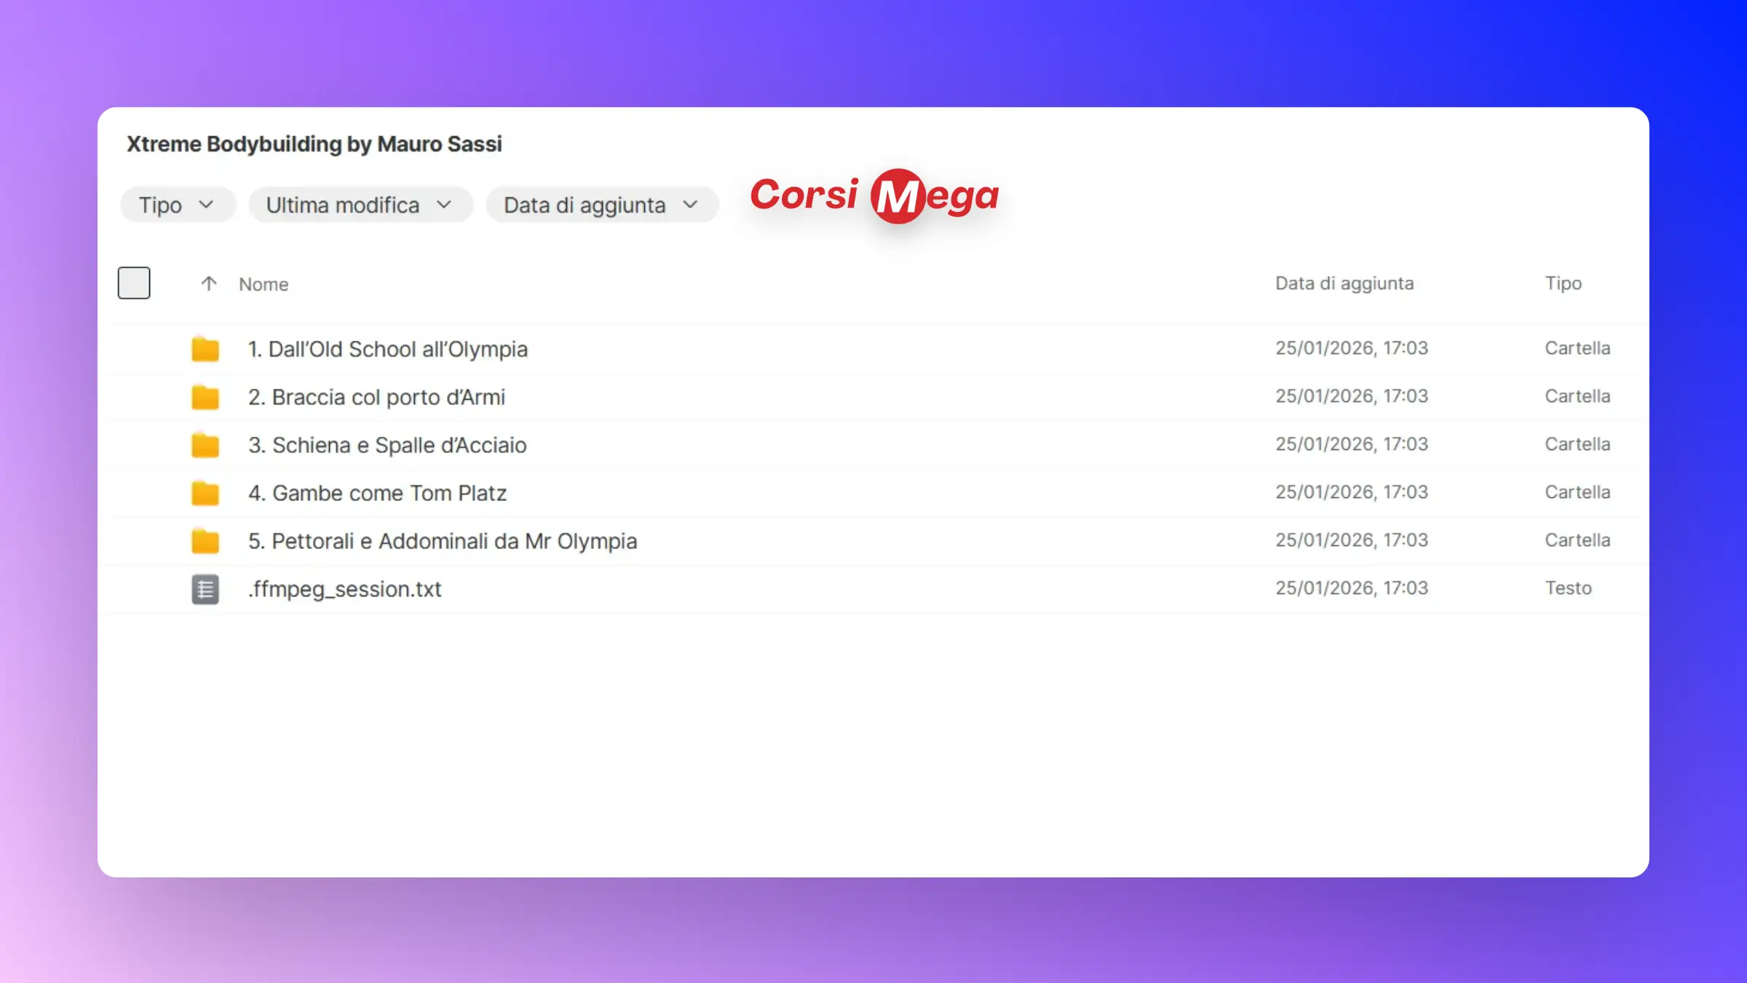Open the Data di aggiunta filter dropdown
Viewport: 1747px width, 983px height.
click(x=601, y=205)
